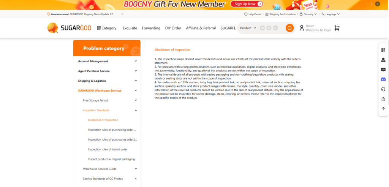389x187 pixels.
Task: Open the Currency dropdown
Action: [308, 14]
